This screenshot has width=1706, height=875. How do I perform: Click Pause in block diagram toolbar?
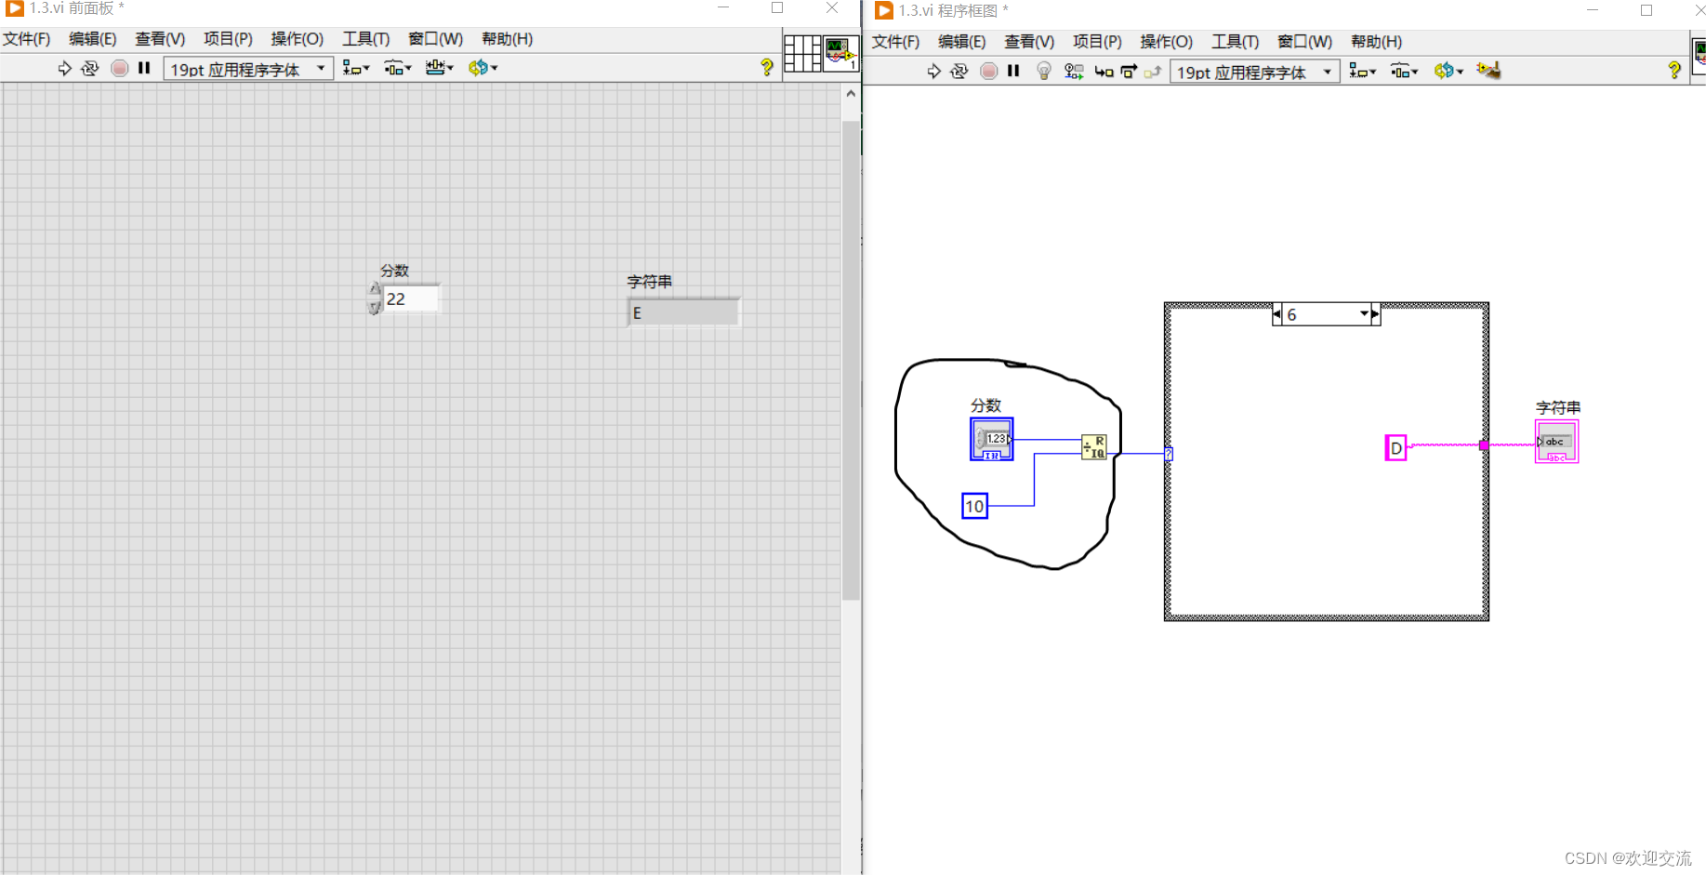tap(1013, 71)
